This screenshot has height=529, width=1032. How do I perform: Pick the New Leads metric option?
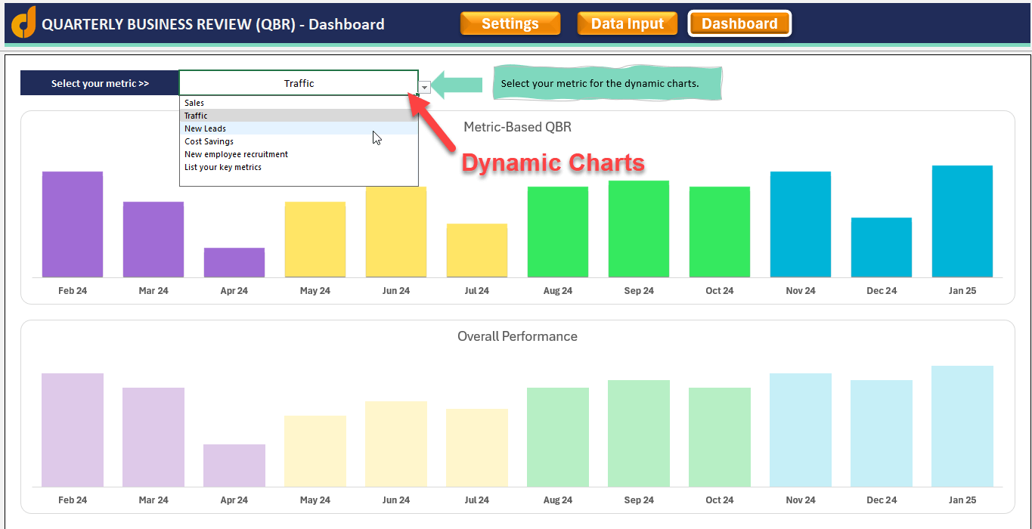point(206,128)
